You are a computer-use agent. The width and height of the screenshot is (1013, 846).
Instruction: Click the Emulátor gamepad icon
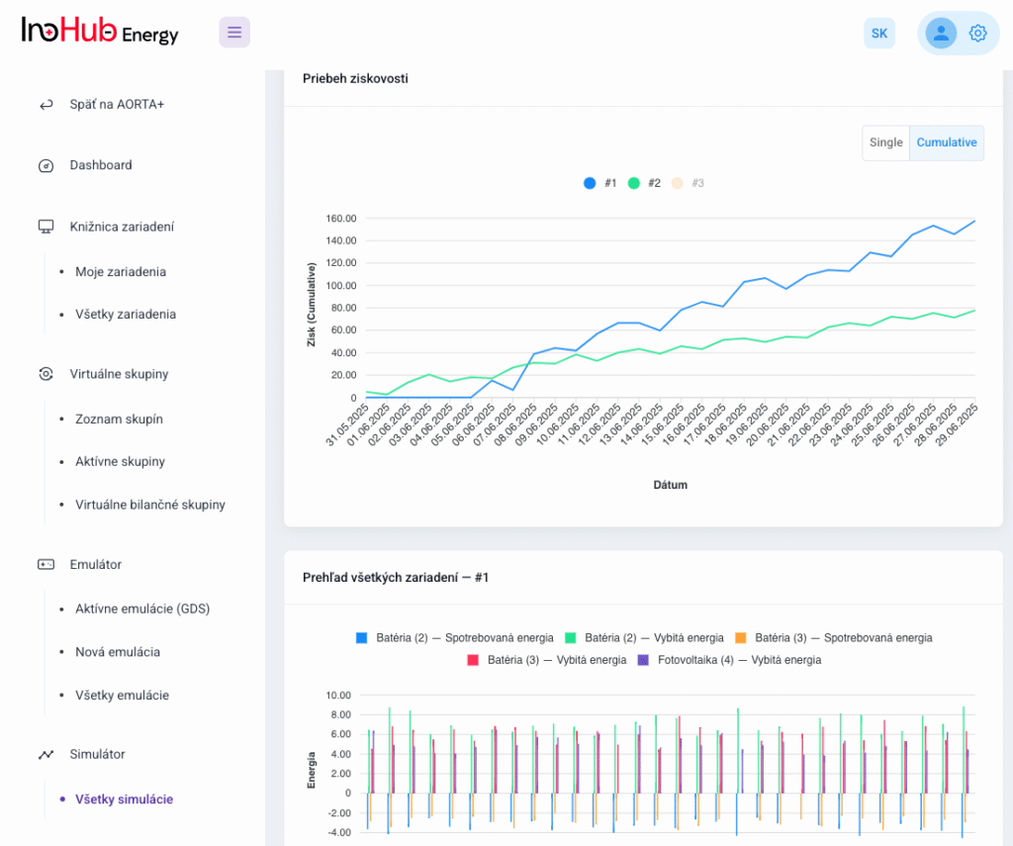(46, 564)
